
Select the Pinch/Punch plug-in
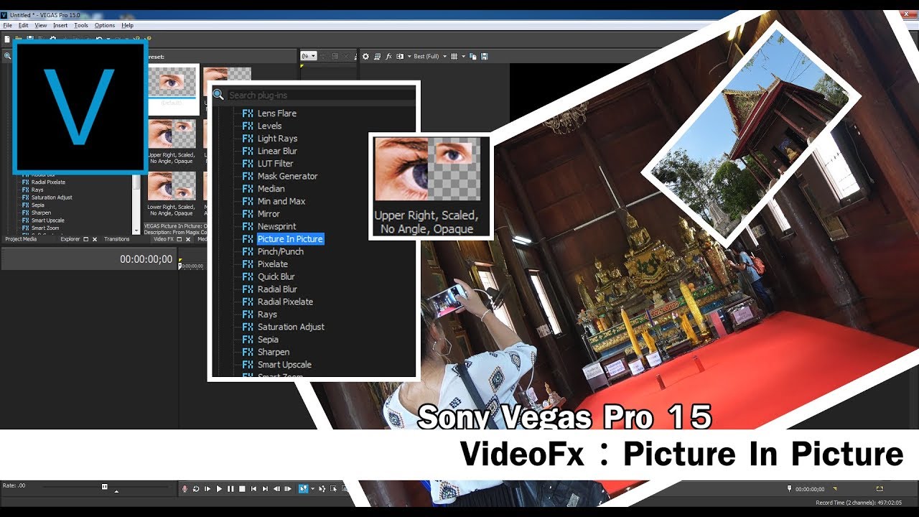tap(280, 251)
